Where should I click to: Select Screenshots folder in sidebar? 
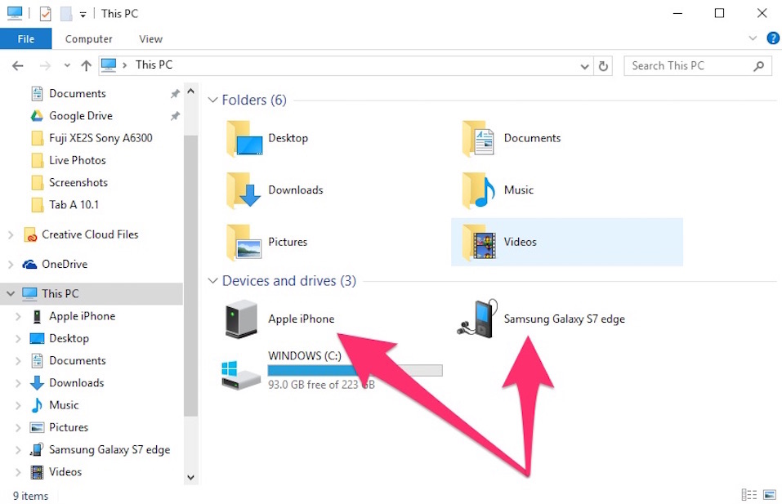69,183
